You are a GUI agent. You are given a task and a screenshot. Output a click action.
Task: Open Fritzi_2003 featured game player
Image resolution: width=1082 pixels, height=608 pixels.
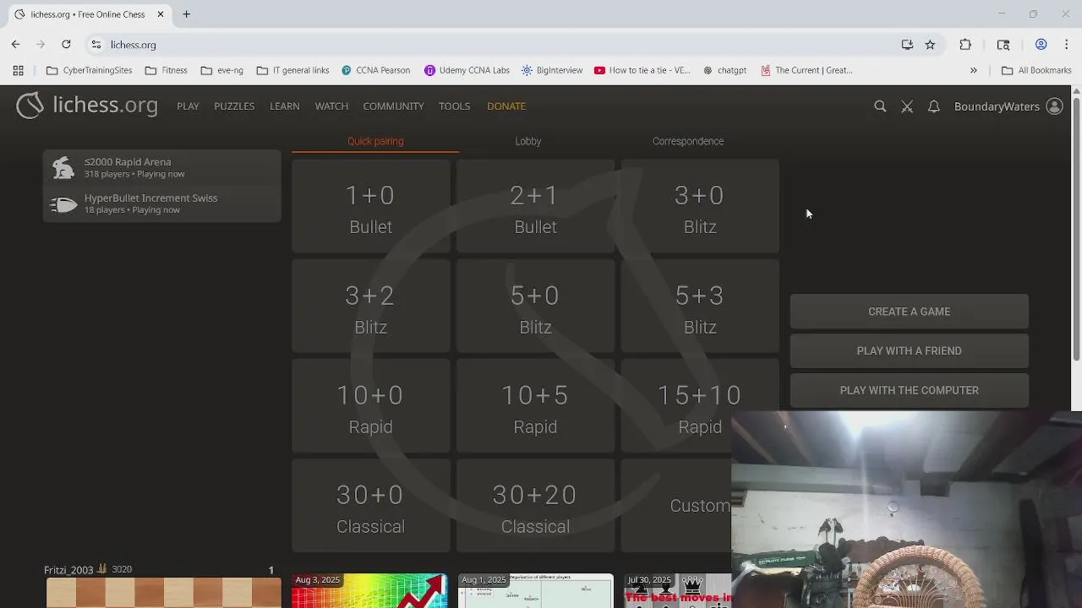click(x=68, y=570)
